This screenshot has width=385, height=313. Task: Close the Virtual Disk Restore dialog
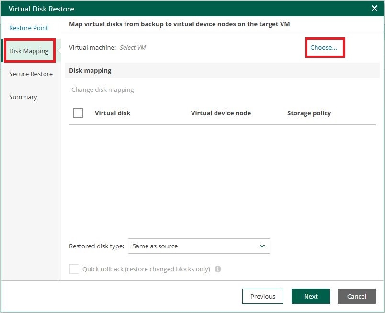point(374,8)
